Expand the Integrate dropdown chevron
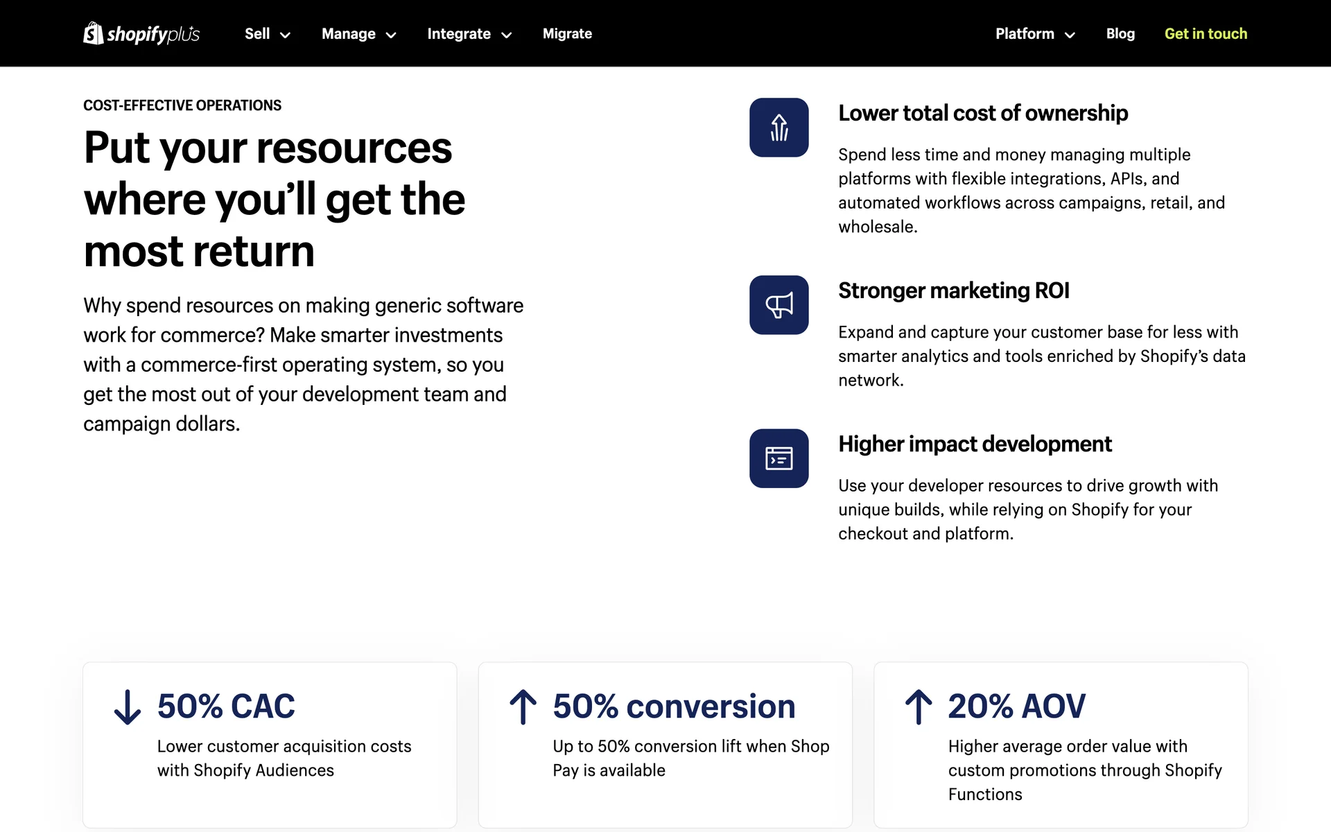Viewport: 1331px width, 832px height. 507,35
